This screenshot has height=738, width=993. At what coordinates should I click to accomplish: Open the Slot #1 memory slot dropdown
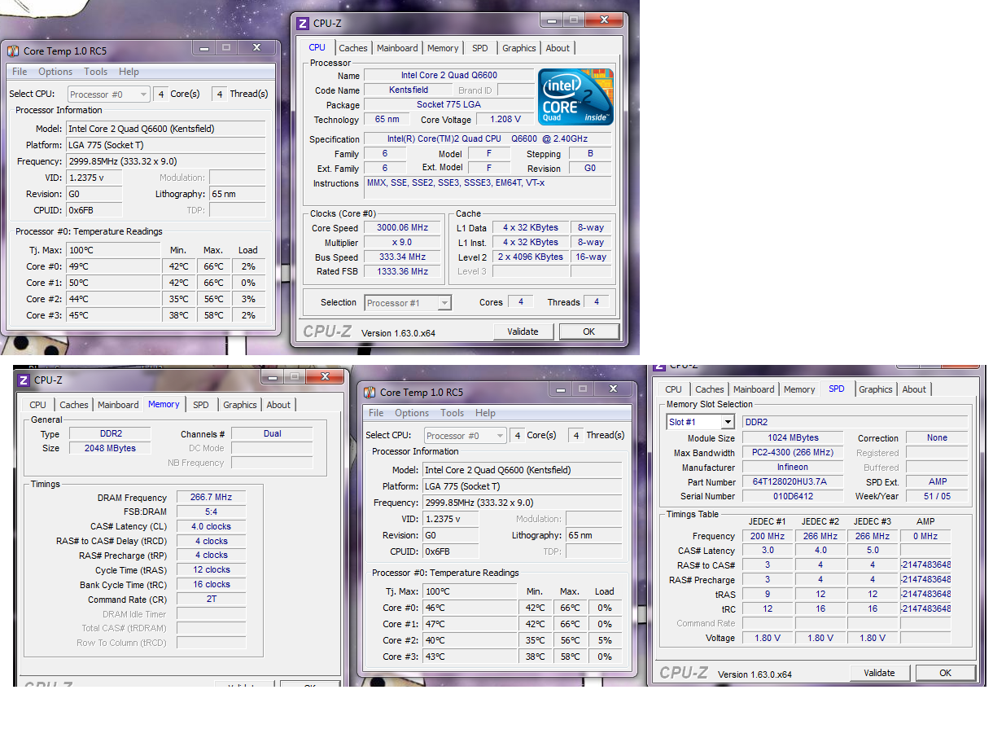[x=701, y=422]
